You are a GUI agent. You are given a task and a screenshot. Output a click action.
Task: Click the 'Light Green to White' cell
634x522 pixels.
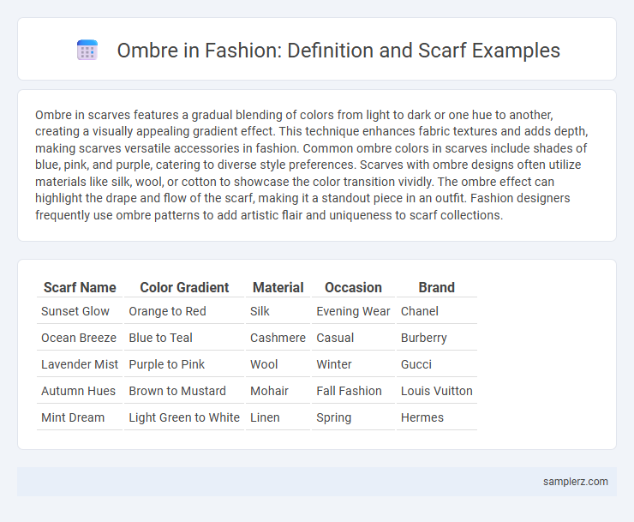[184, 417]
